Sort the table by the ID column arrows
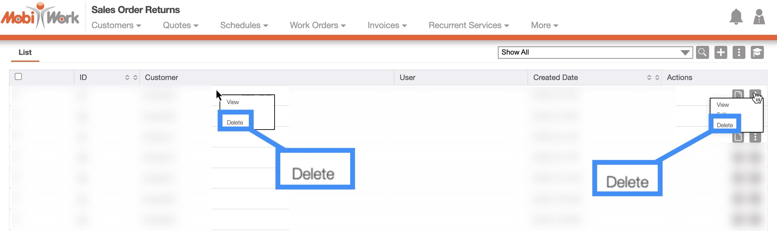 131,78
